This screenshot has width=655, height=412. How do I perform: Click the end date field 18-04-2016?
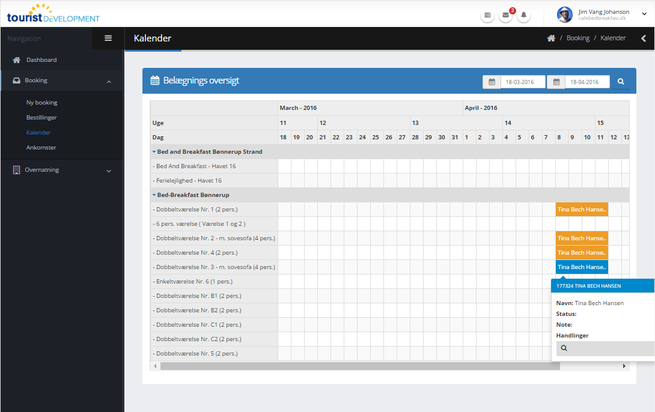pos(586,82)
